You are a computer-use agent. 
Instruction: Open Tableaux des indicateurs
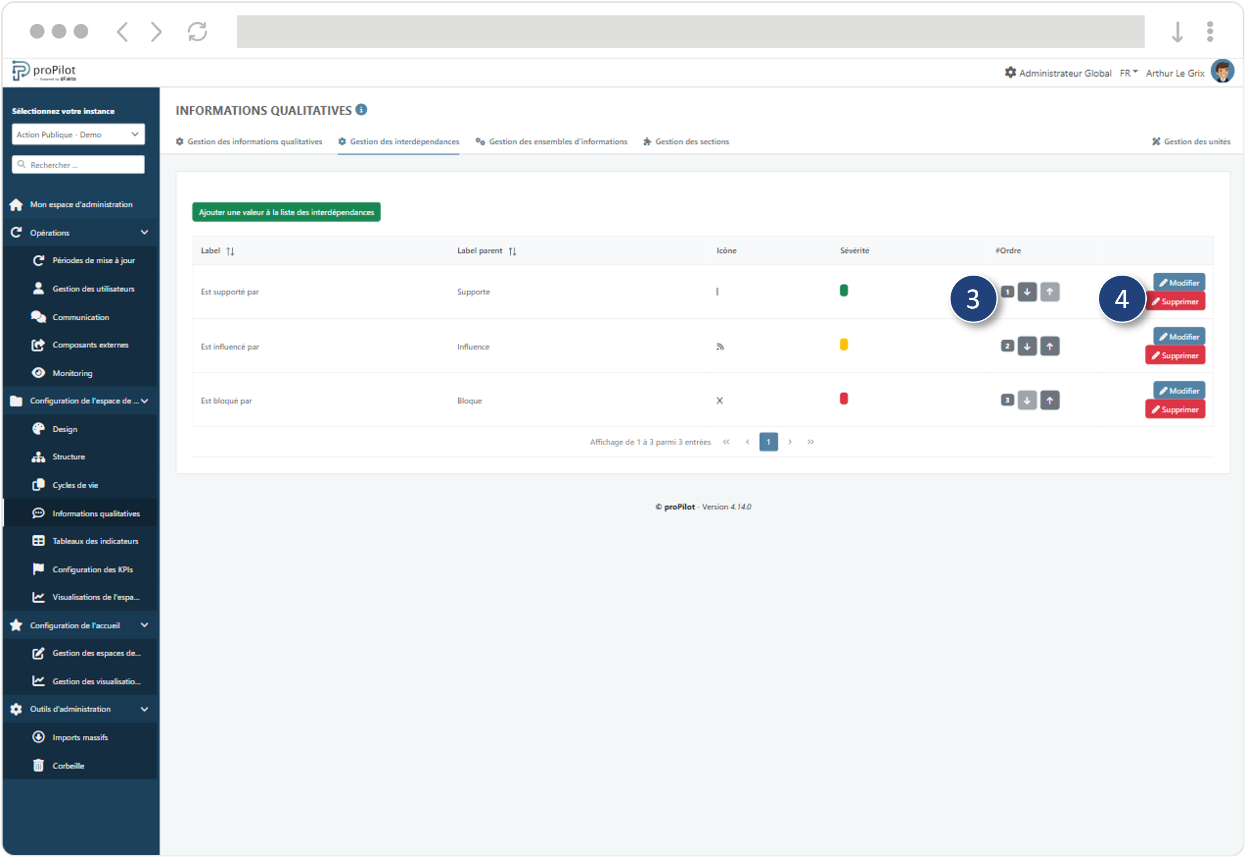pos(95,540)
